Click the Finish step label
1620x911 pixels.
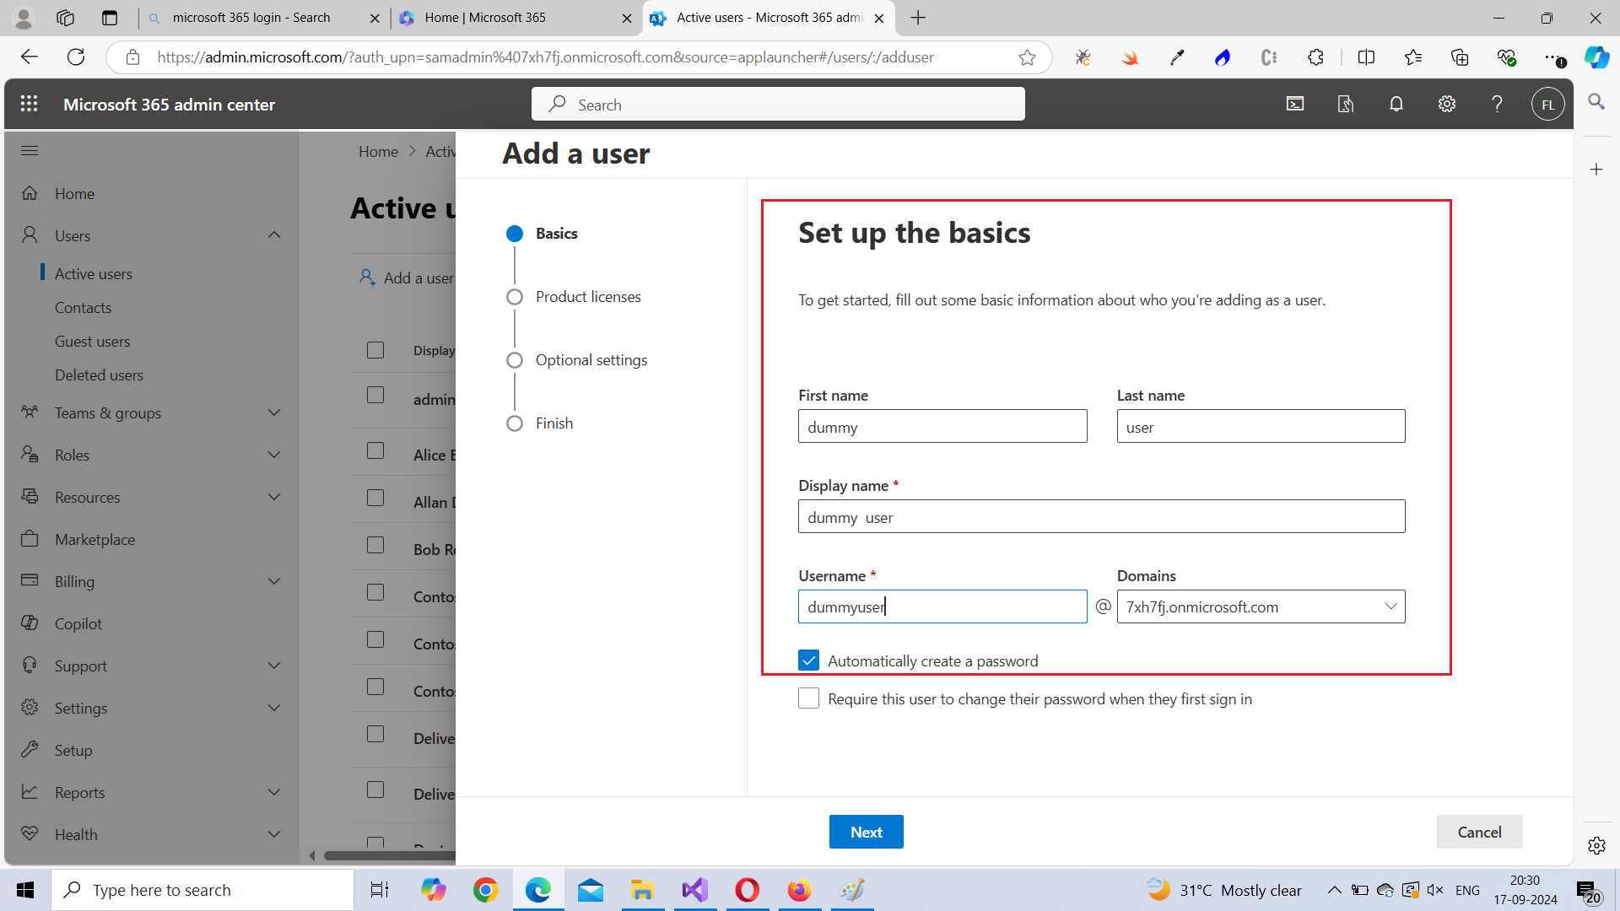[x=554, y=423]
